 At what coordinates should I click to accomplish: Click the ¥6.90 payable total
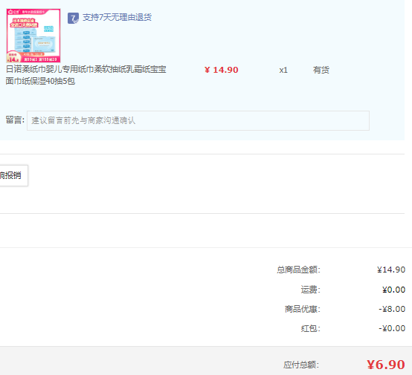(386, 365)
